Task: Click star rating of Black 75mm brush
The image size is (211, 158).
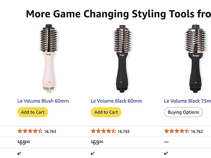Action: (177, 131)
